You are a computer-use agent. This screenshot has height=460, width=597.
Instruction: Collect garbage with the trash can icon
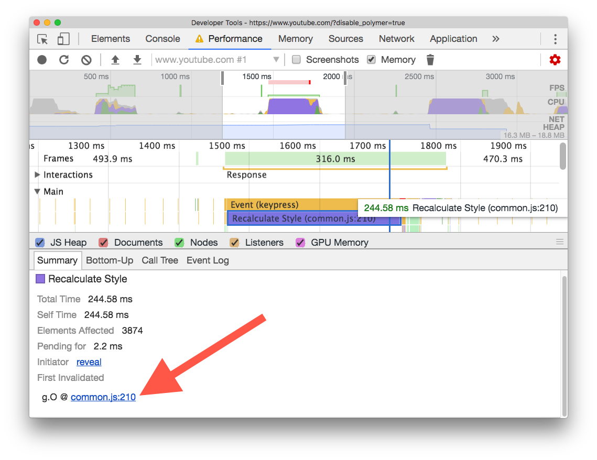pos(430,60)
